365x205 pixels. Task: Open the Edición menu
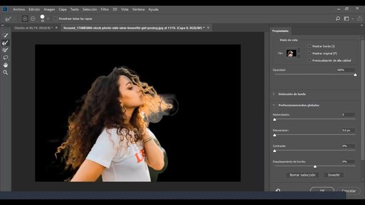pos(34,9)
